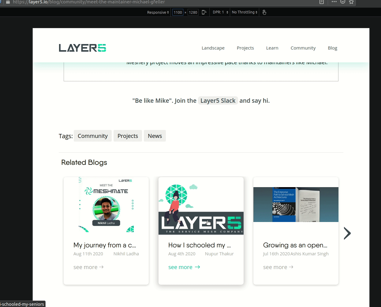Click see more on Nikhil Ladha's card
Image resolution: width=381 pixels, height=307 pixels.
tap(88, 267)
